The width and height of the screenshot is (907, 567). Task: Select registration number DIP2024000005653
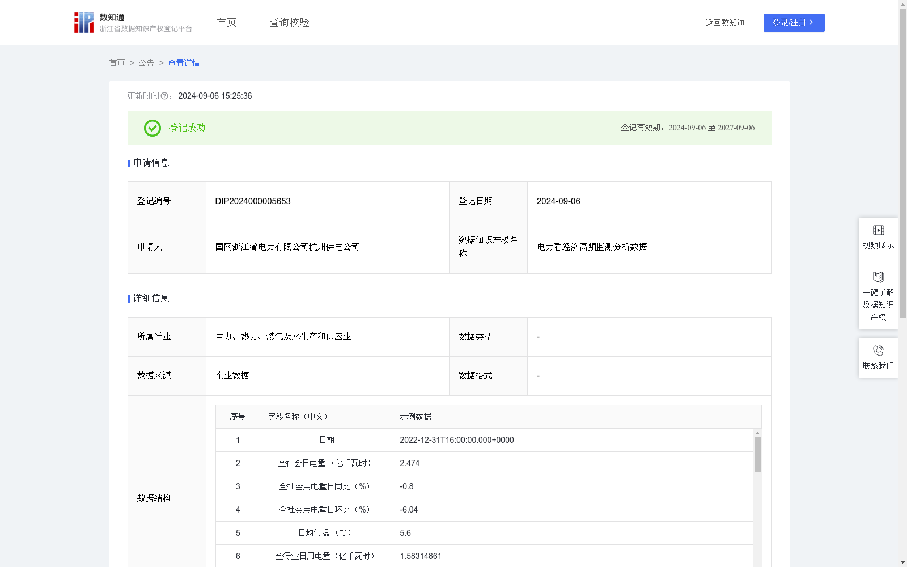coord(253,201)
